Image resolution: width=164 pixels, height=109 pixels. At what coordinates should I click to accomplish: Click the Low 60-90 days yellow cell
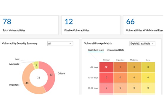point(148,78)
